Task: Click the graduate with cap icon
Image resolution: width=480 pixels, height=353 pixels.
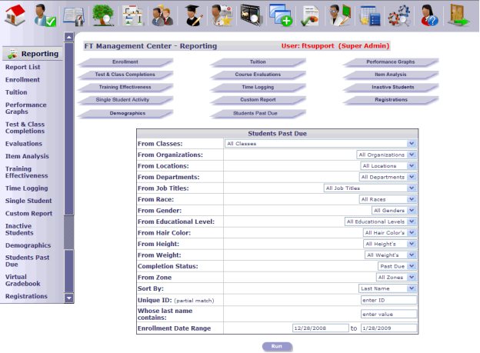Action: tap(192, 14)
